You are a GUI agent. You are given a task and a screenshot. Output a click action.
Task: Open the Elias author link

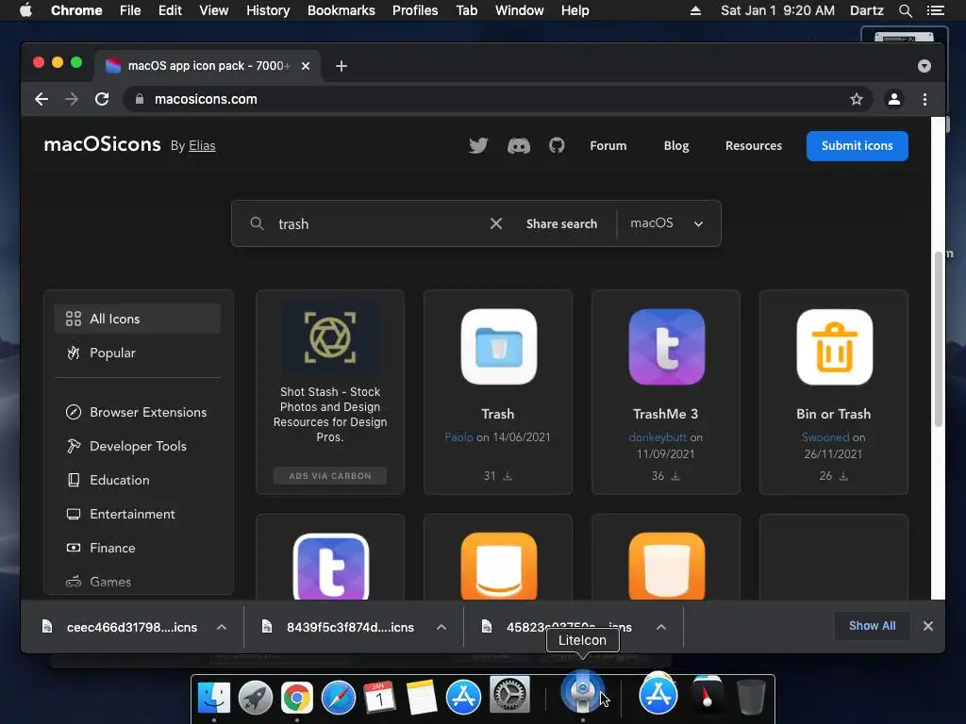point(202,146)
